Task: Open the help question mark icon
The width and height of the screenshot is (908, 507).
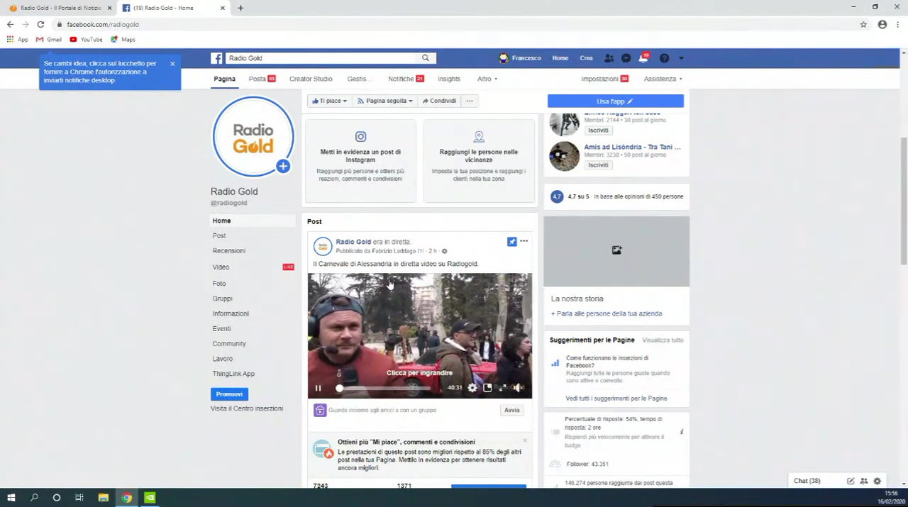Action: coord(664,58)
